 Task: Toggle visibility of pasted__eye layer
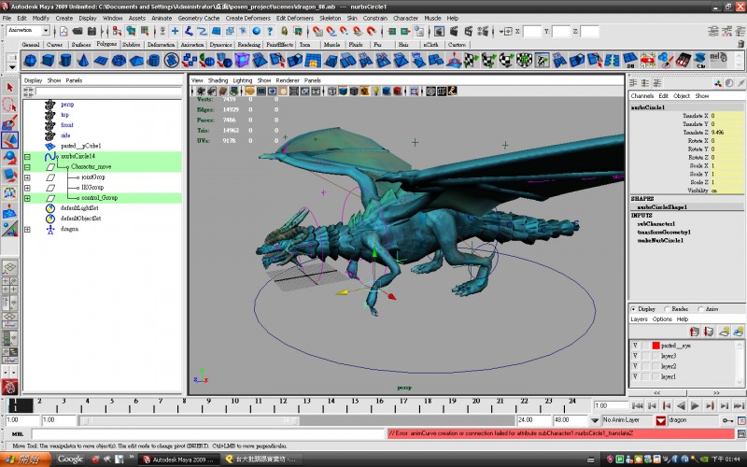pyautogui.click(x=635, y=346)
